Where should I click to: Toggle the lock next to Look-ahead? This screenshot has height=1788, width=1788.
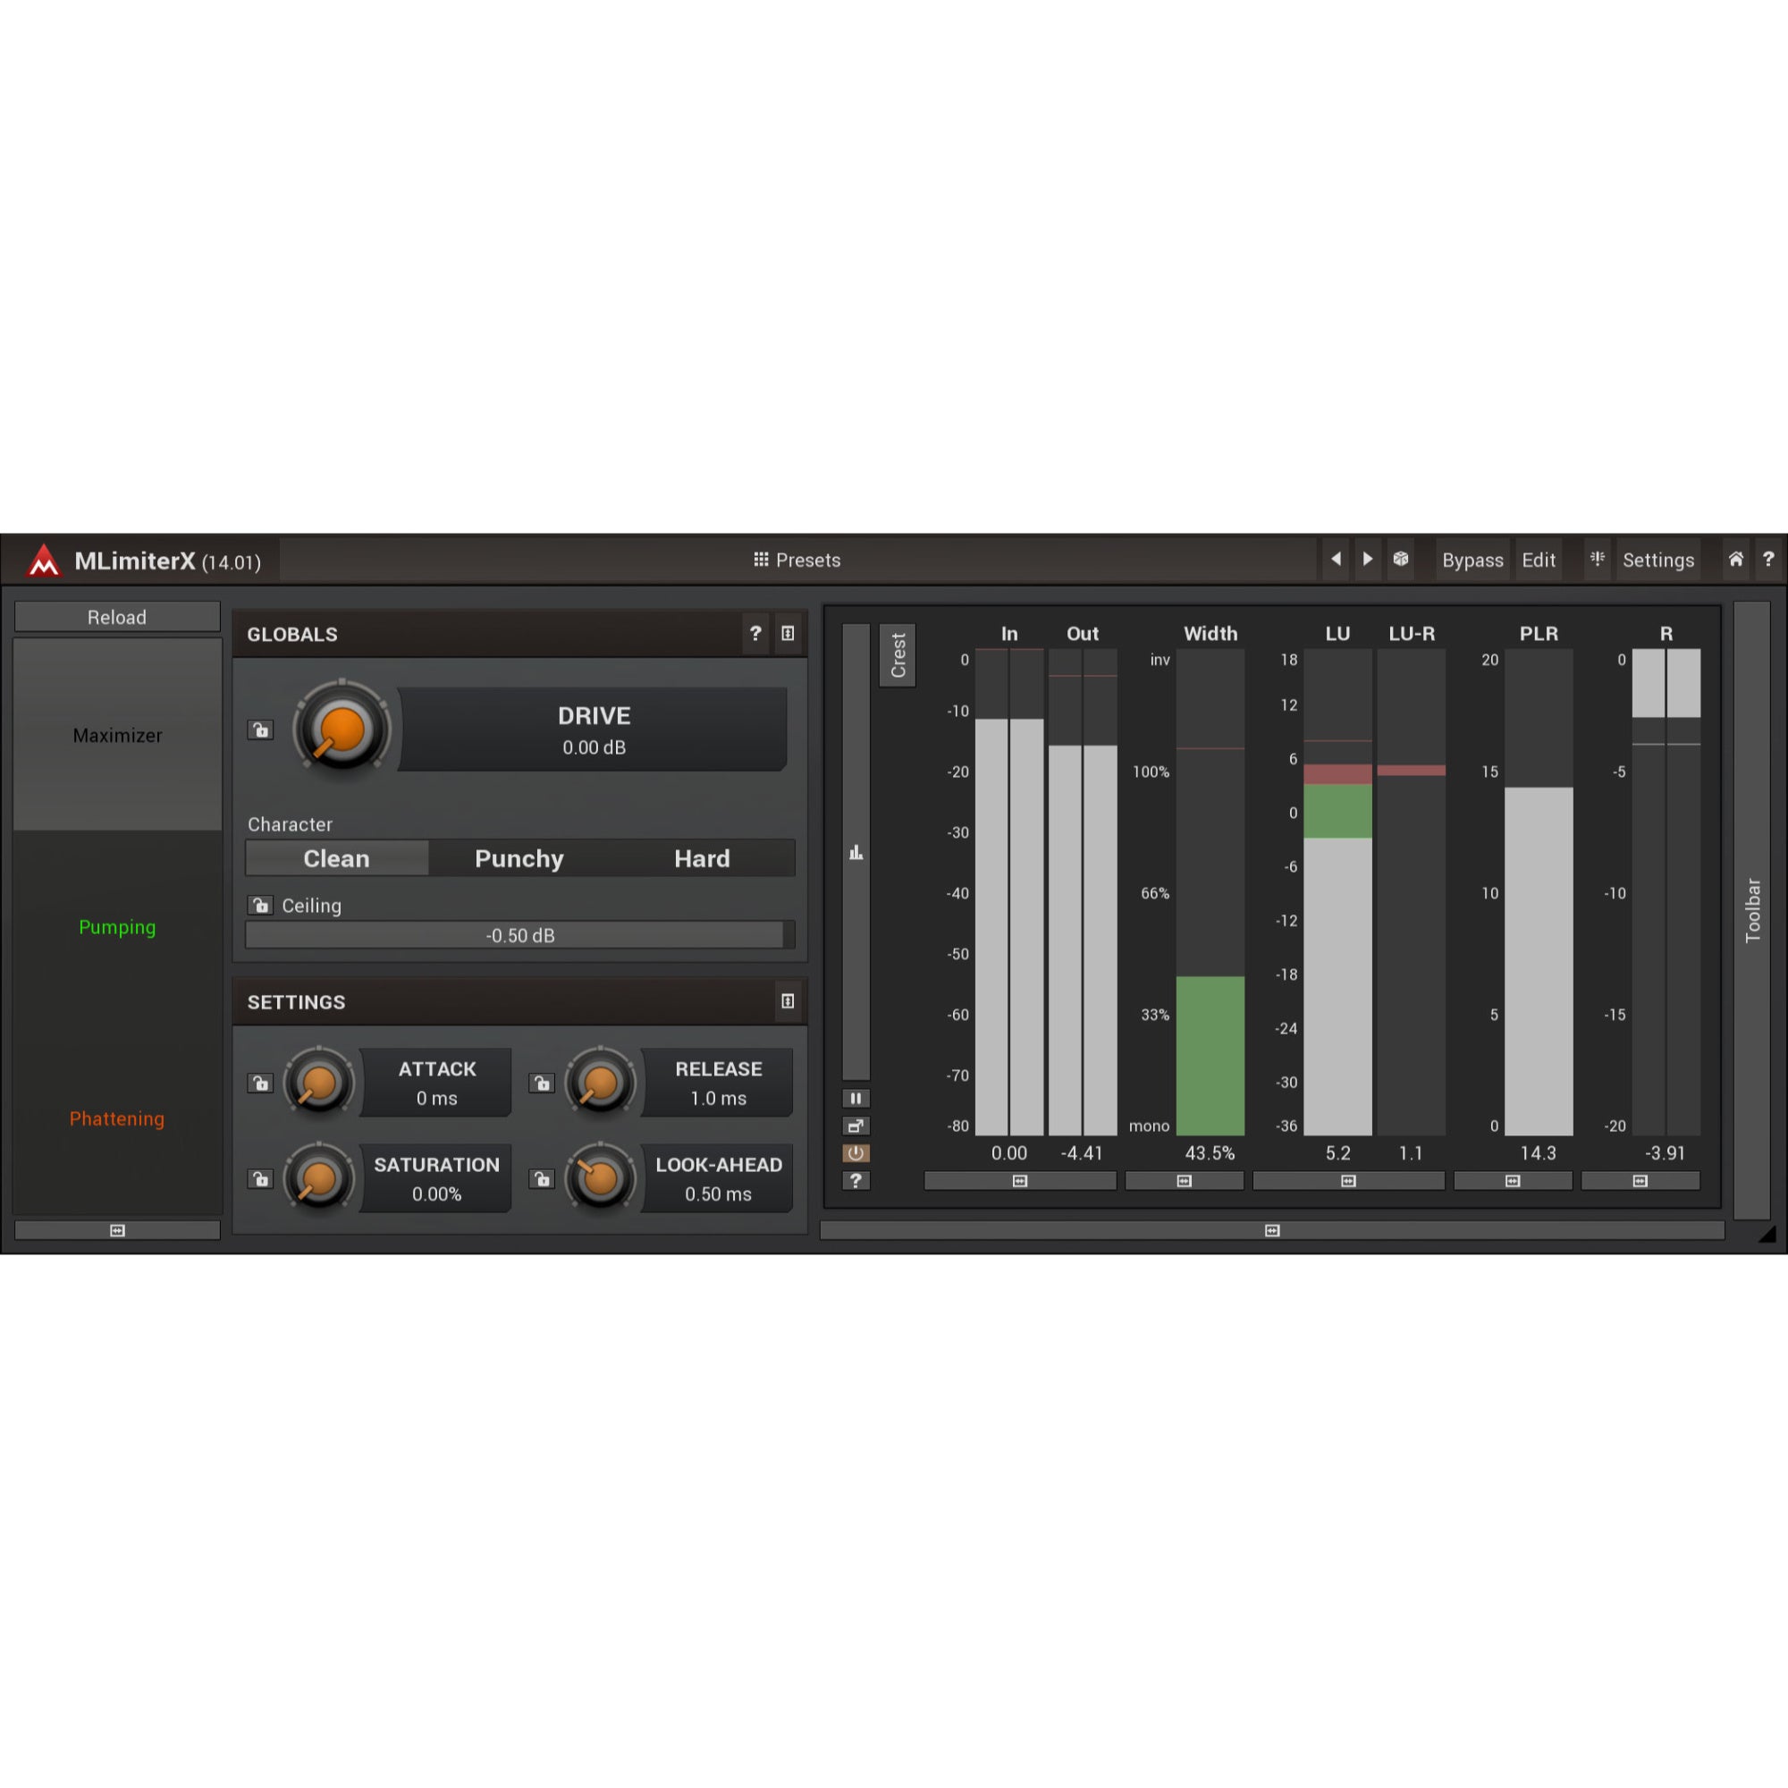click(543, 1179)
